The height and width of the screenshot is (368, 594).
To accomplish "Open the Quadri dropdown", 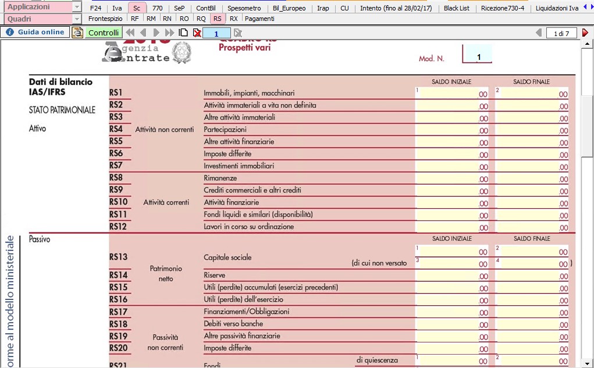I will tap(77, 19).
